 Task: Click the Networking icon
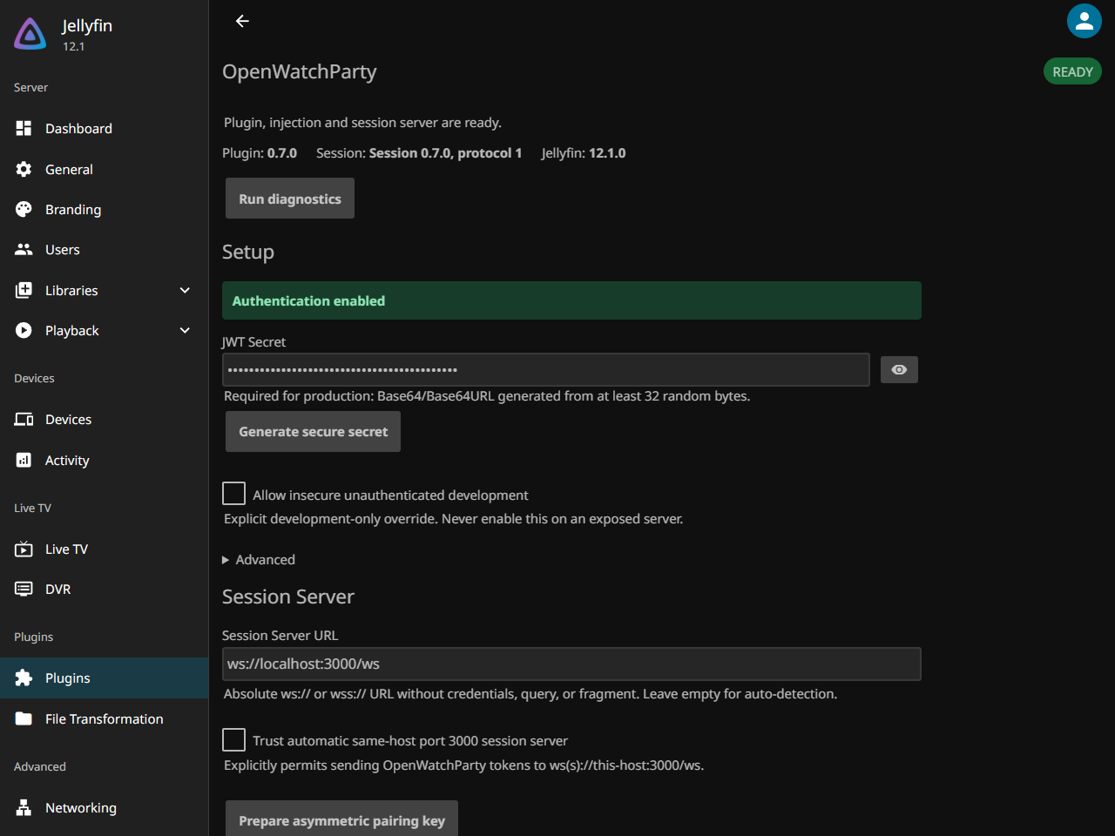coord(24,807)
